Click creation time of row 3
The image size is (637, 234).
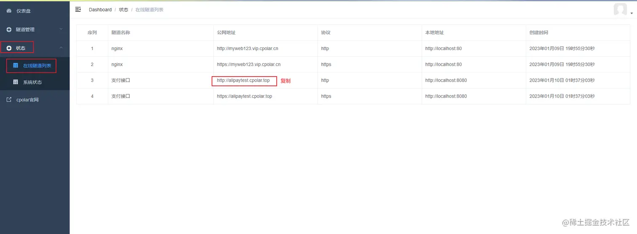(x=562, y=80)
